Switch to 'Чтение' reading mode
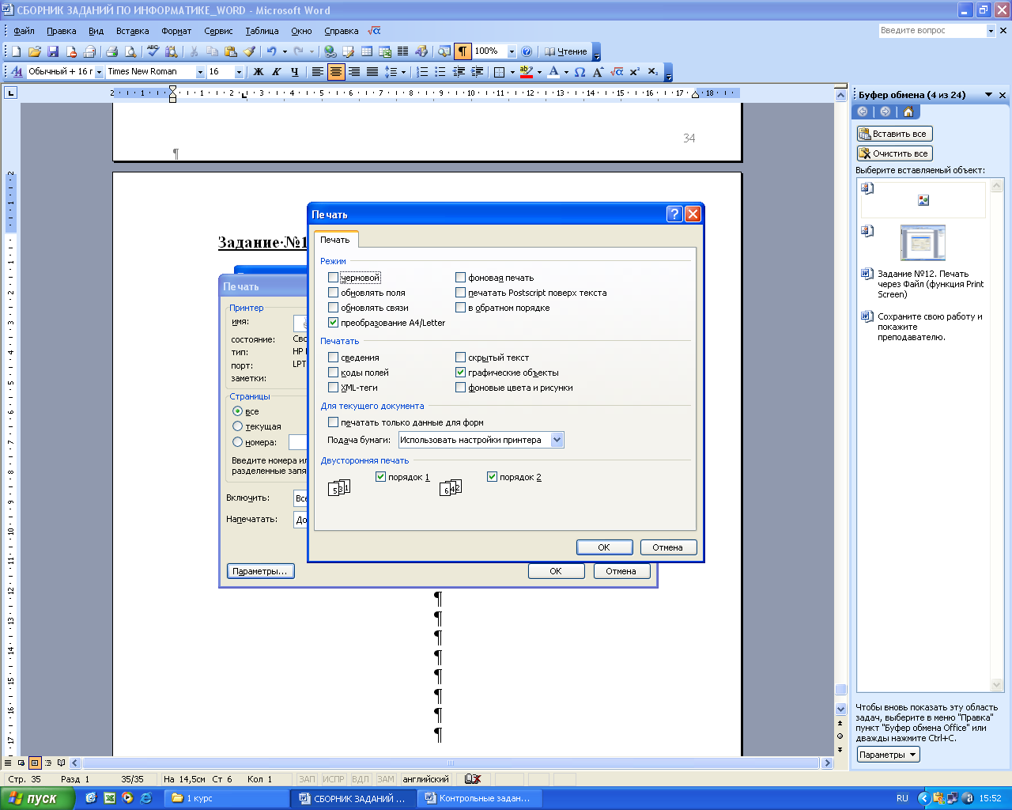Viewport: 1012px width, 810px height. coord(565,51)
